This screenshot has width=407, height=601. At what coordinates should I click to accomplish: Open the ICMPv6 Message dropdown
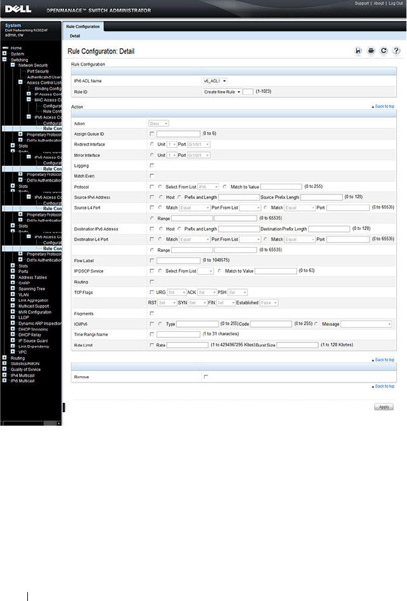pyautogui.click(x=366, y=324)
